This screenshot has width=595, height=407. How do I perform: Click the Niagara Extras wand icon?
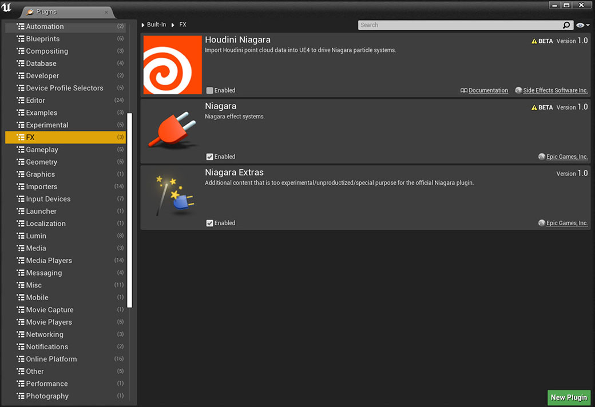click(174, 195)
